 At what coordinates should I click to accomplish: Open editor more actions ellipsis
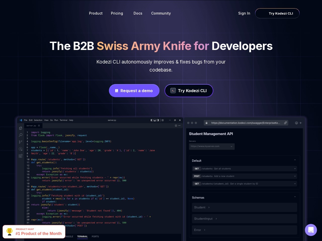179,126
